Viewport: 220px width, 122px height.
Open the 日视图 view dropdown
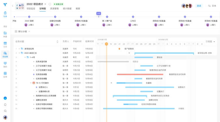tap(210, 42)
